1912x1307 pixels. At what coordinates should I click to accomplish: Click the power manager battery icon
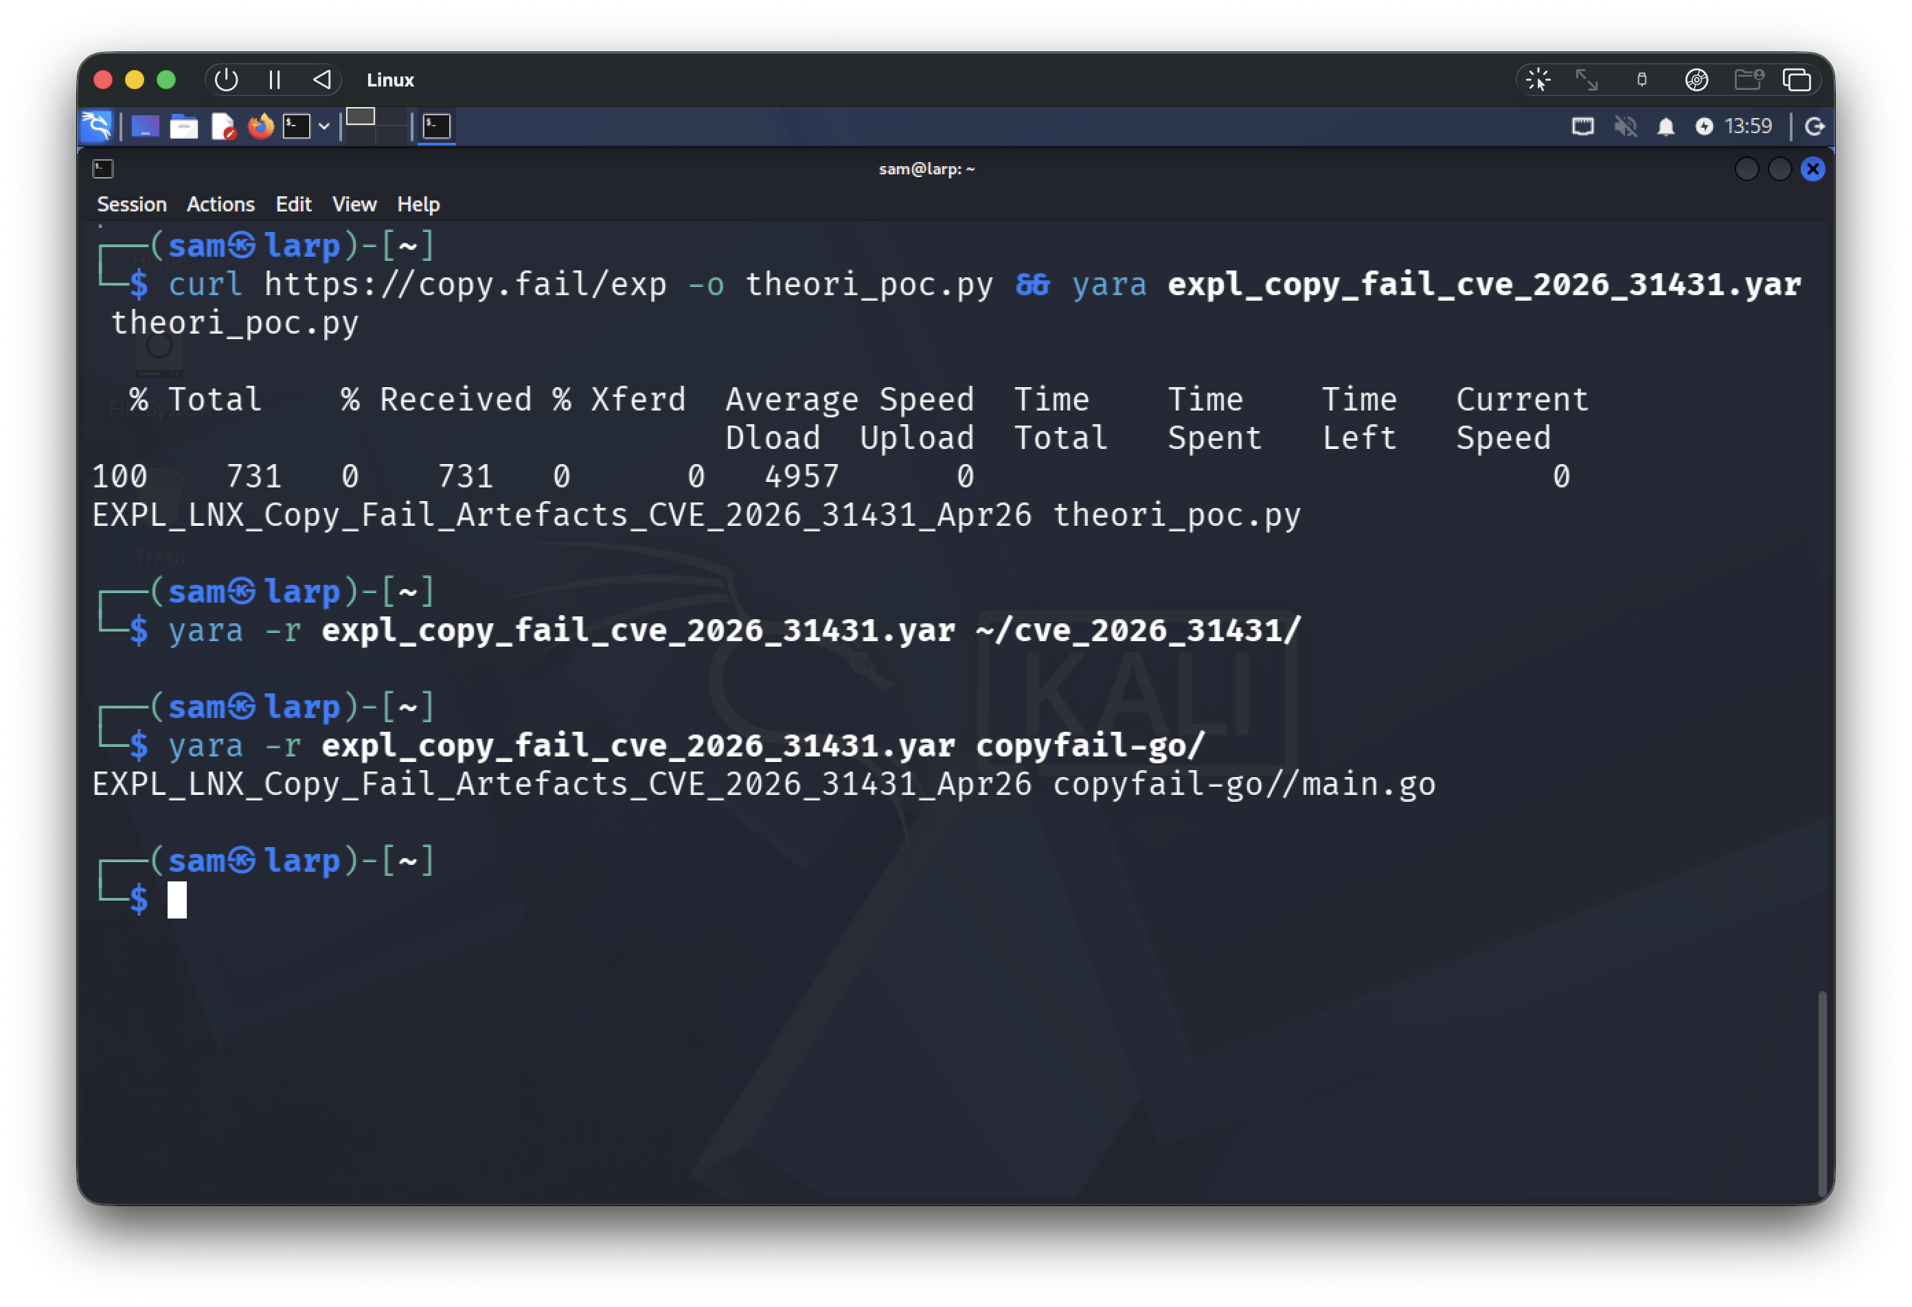[x=1704, y=126]
